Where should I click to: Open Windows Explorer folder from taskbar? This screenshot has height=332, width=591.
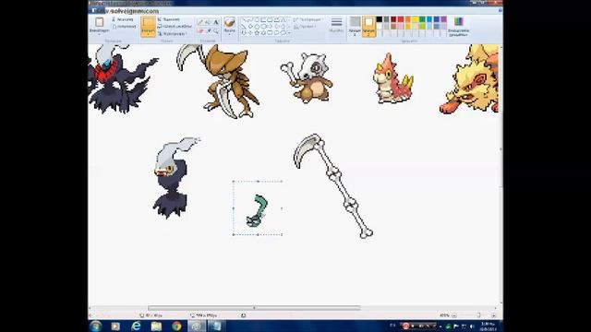point(156,326)
